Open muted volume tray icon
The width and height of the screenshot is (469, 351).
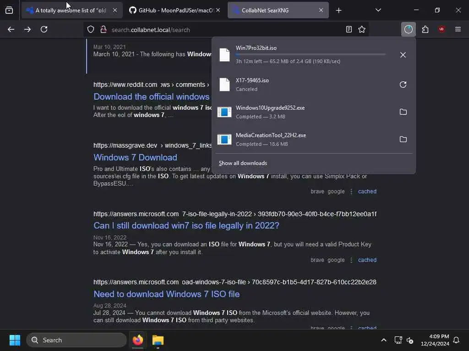[410, 340]
